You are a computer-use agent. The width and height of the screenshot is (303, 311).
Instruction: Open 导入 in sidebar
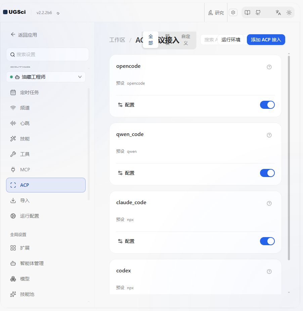click(46, 201)
